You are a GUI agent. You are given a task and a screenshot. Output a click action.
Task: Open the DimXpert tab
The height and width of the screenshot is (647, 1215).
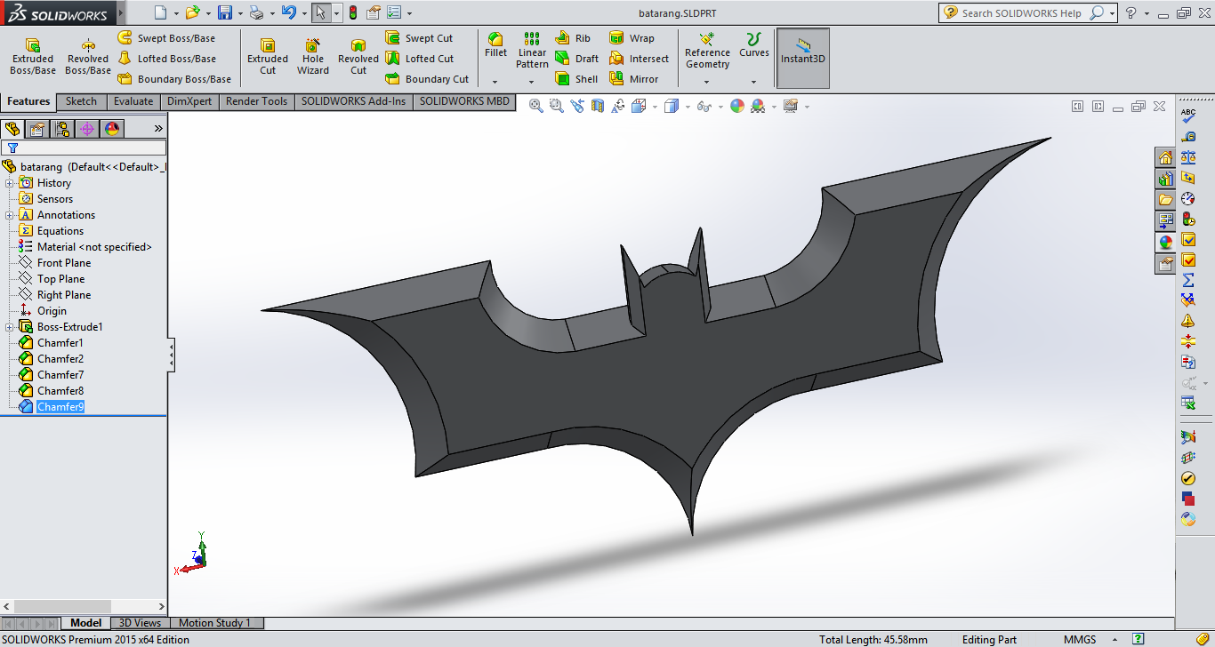point(189,101)
